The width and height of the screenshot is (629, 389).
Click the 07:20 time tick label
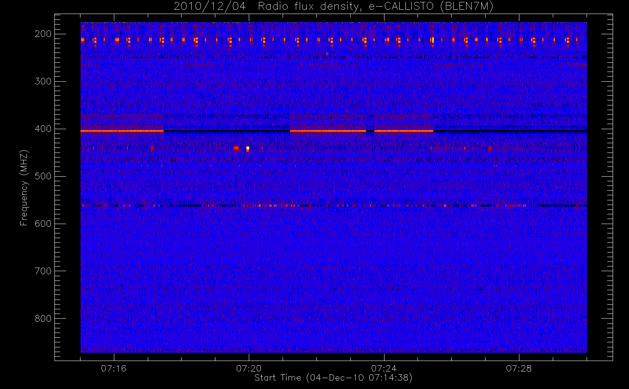click(x=249, y=368)
